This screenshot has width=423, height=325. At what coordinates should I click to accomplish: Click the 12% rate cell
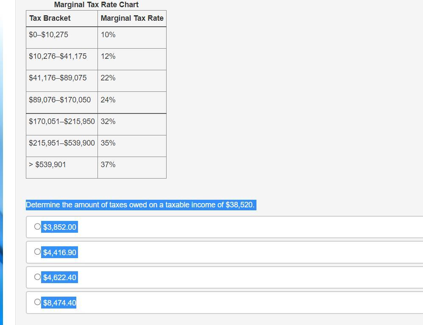(108, 56)
